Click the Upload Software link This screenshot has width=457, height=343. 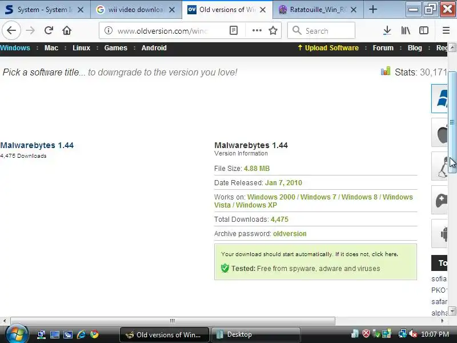(328, 48)
